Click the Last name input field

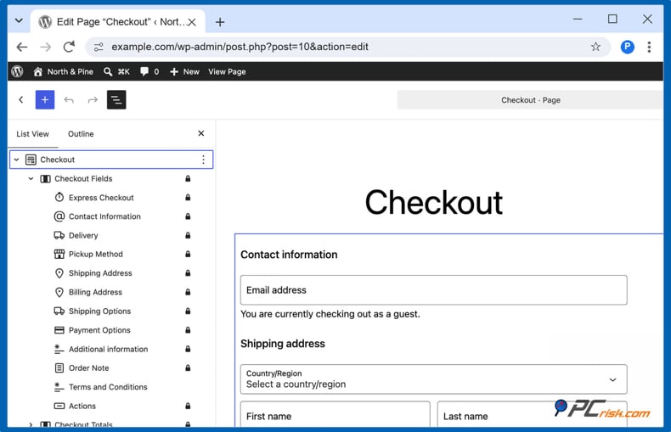click(x=532, y=415)
